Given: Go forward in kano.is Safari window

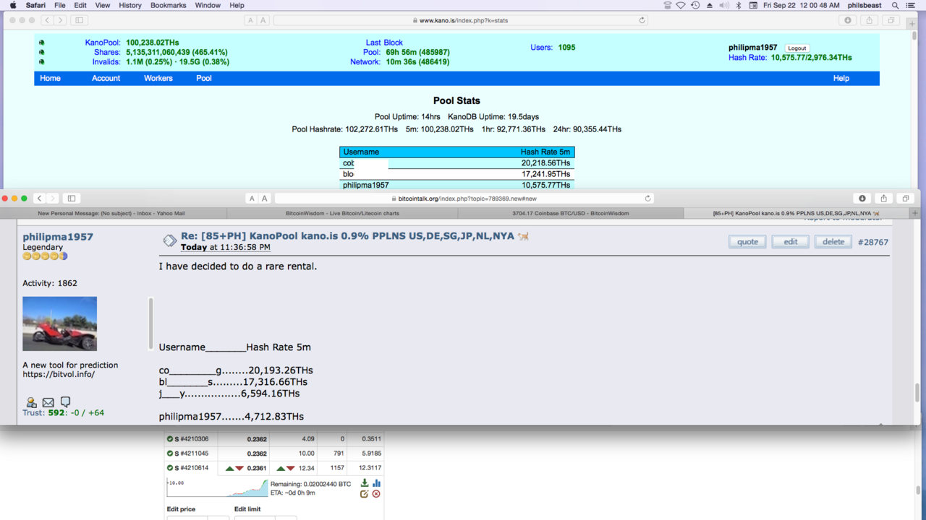Looking at the screenshot, I should (x=60, y=20).
